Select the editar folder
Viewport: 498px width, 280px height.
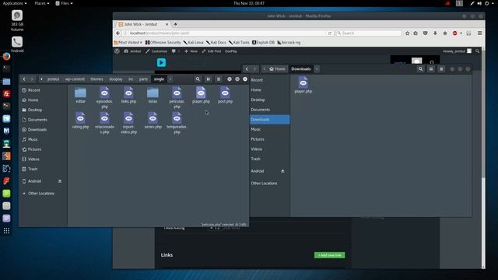80,95
